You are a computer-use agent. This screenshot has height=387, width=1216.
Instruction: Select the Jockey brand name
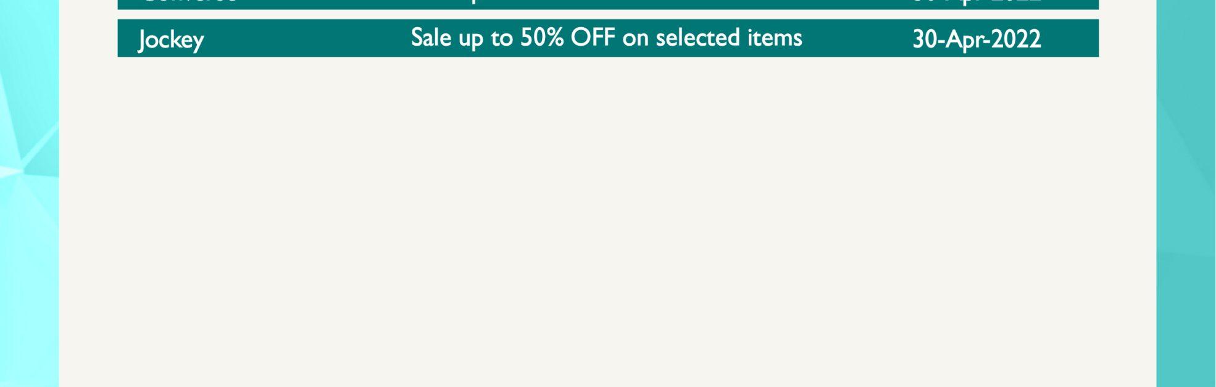click(170, 40)
